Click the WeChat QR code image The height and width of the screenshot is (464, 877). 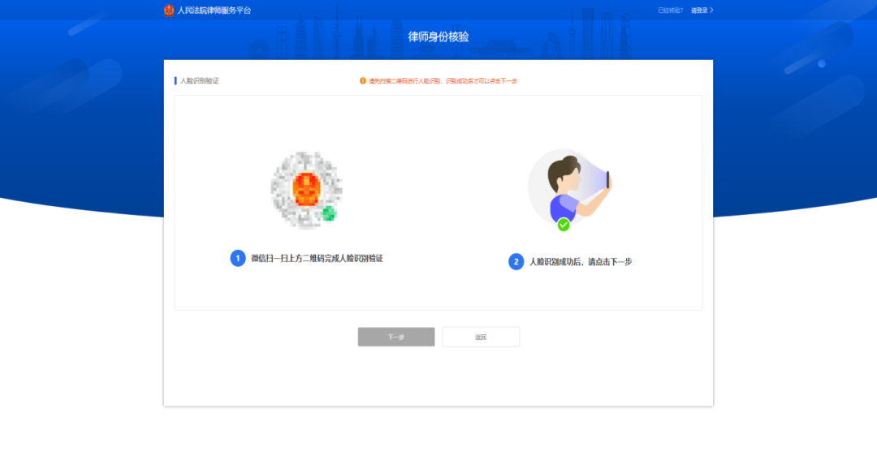(306, 190)
